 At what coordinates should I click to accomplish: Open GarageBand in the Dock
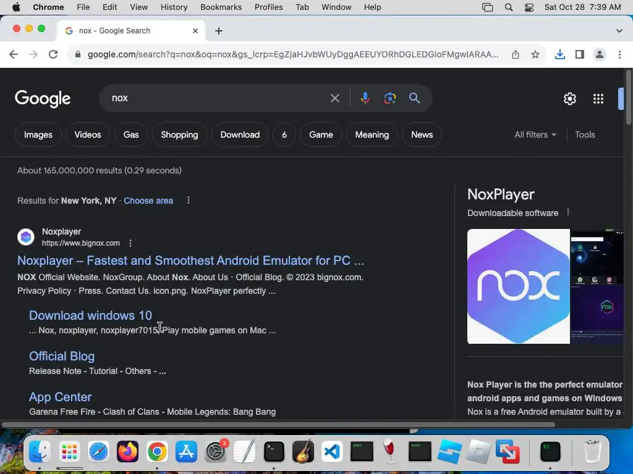pyautogui.click(x=303, y=451)
